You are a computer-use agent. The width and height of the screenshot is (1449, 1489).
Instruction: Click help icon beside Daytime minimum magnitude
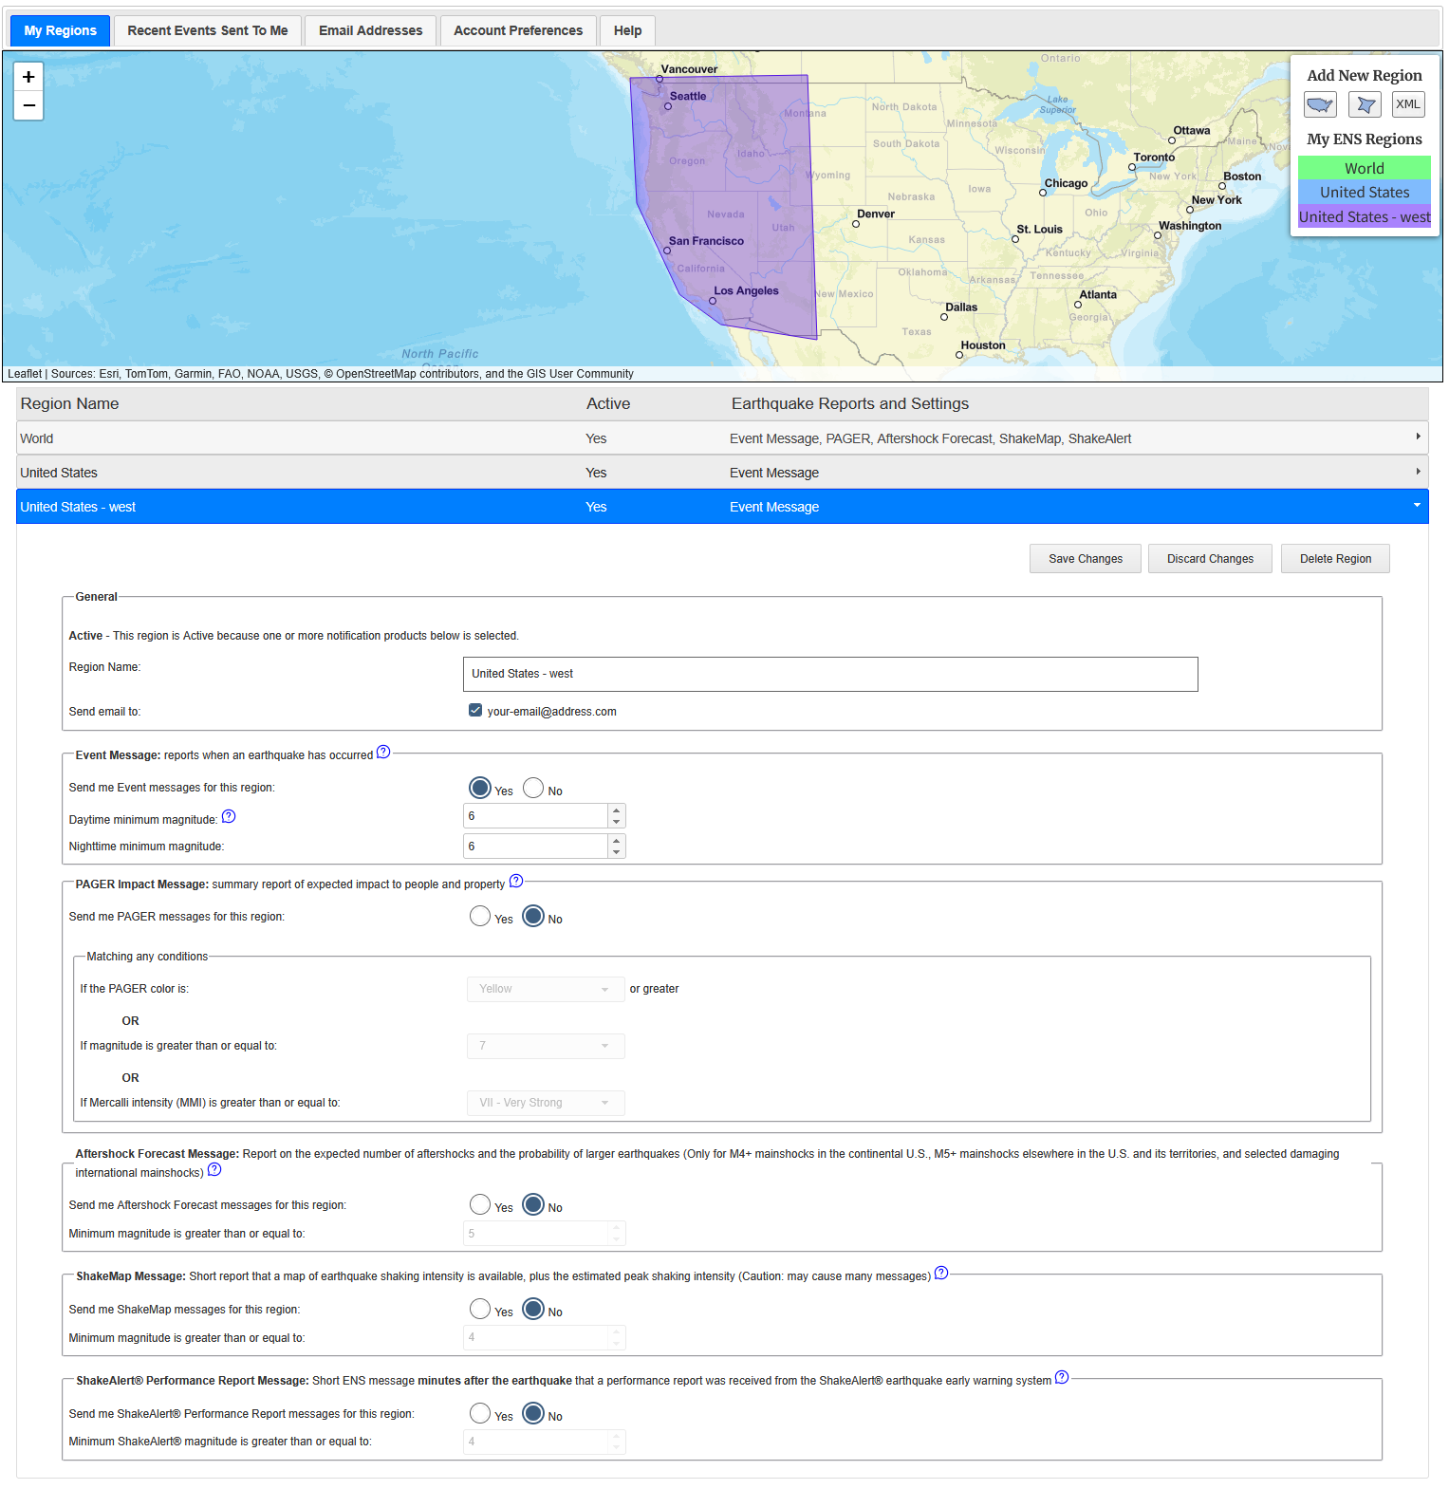pos(229,817)
